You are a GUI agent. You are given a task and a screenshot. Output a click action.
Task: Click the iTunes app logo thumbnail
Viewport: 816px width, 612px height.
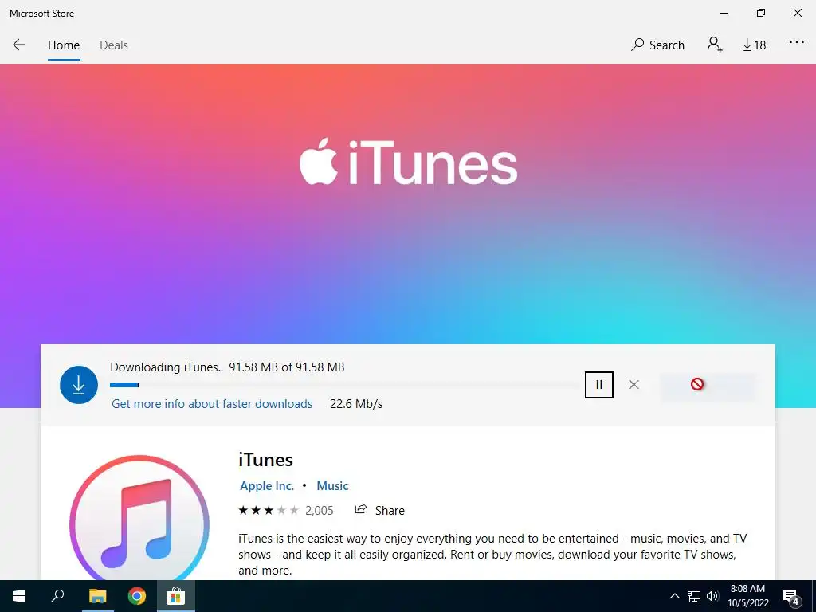point(139,518)
